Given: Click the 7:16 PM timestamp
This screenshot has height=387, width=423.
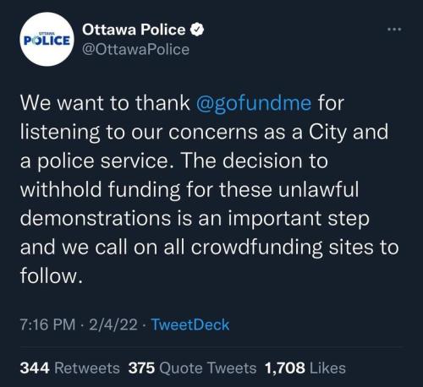Looking at the screenshot, I should tap(47, 324).
